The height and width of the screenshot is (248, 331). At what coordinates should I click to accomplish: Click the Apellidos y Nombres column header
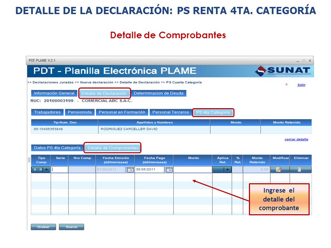154,123
